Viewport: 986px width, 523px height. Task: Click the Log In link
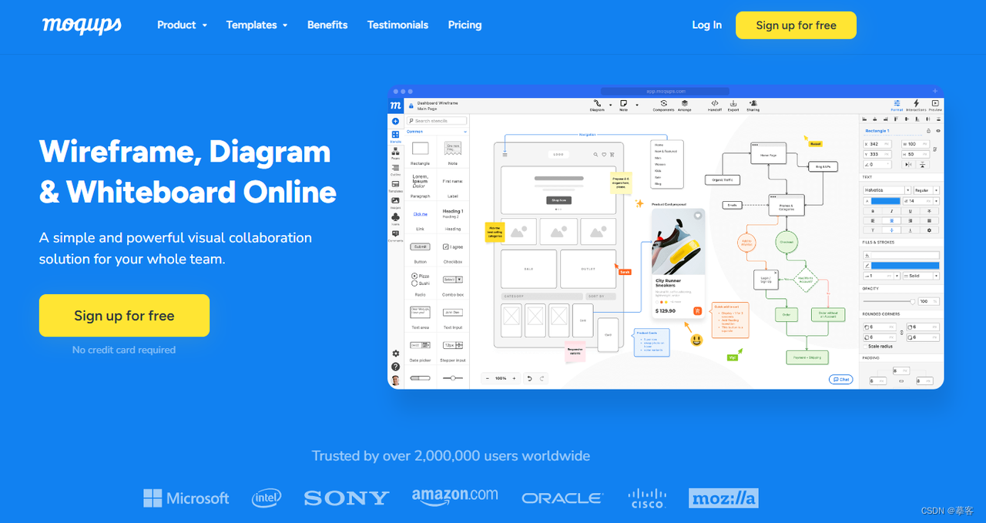click(x=706, y=25)
